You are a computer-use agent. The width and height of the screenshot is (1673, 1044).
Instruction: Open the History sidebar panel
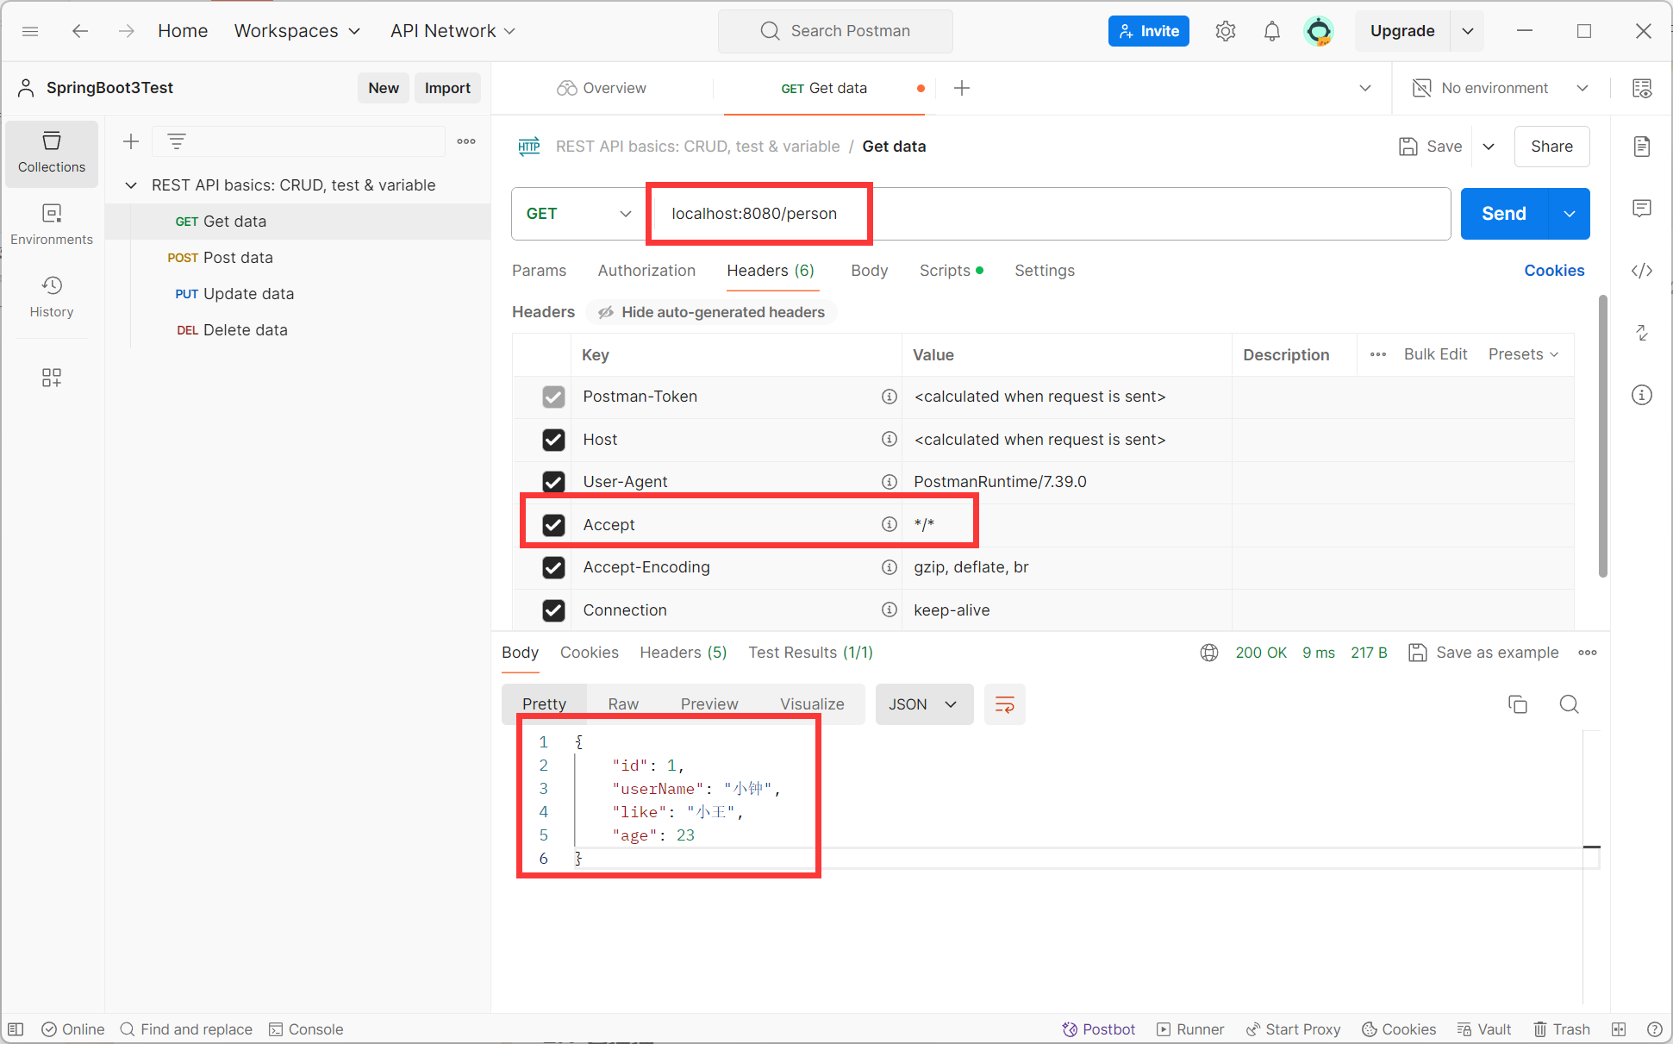pos(52,297)
